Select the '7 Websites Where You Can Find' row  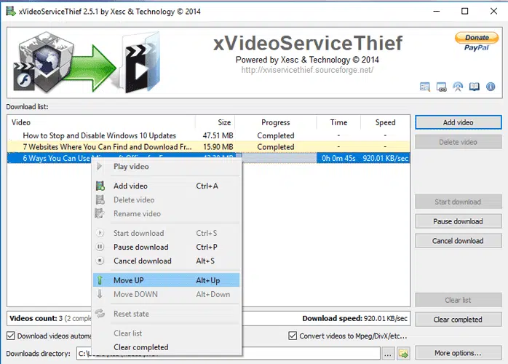(x=209, y=147)
